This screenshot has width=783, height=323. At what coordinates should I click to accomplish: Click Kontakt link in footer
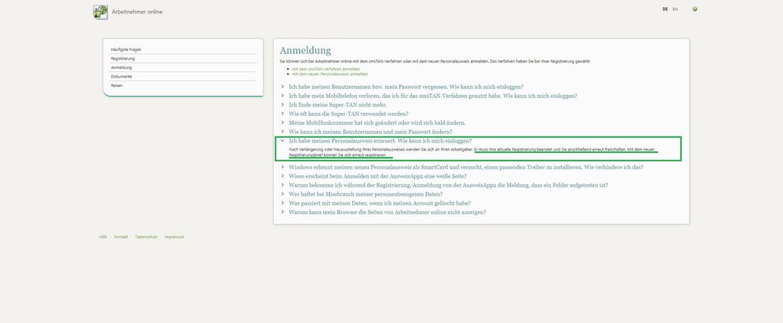(x=121, y=236)
